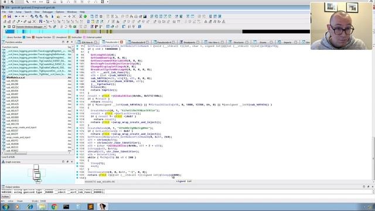The image size is (375, 211).
Task: Jump back with the left arrow icon
Action: [16, 16]
